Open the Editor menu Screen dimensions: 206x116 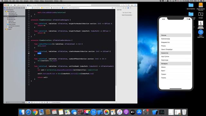(31, 1)
